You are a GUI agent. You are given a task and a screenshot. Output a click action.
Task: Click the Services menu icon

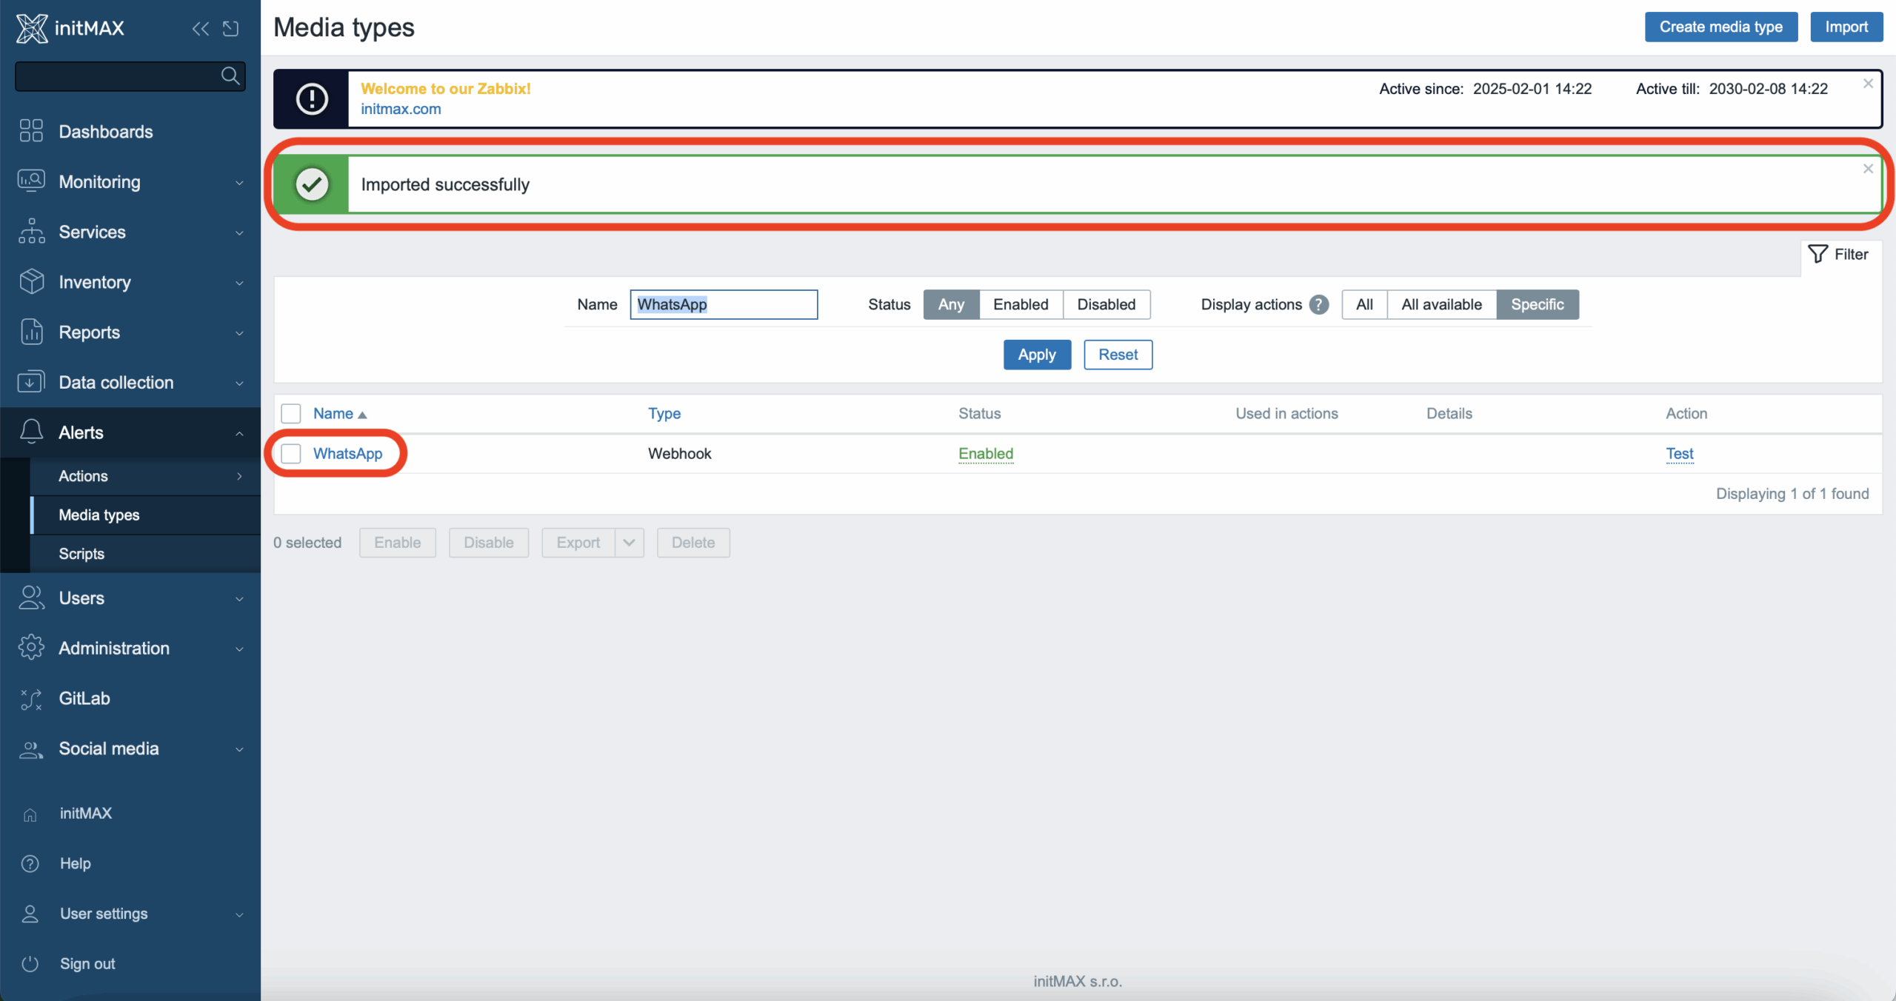tap(31, 232)
